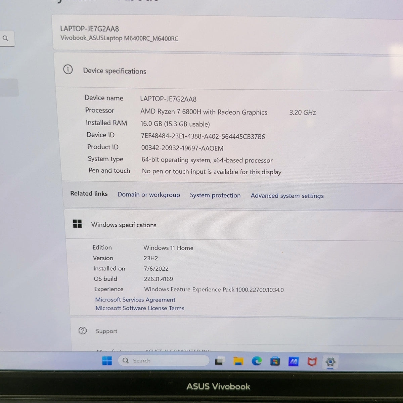
Task: Select Product ID 00342-20932-19697-AAOEM
Action: click(x=182, y=148)
